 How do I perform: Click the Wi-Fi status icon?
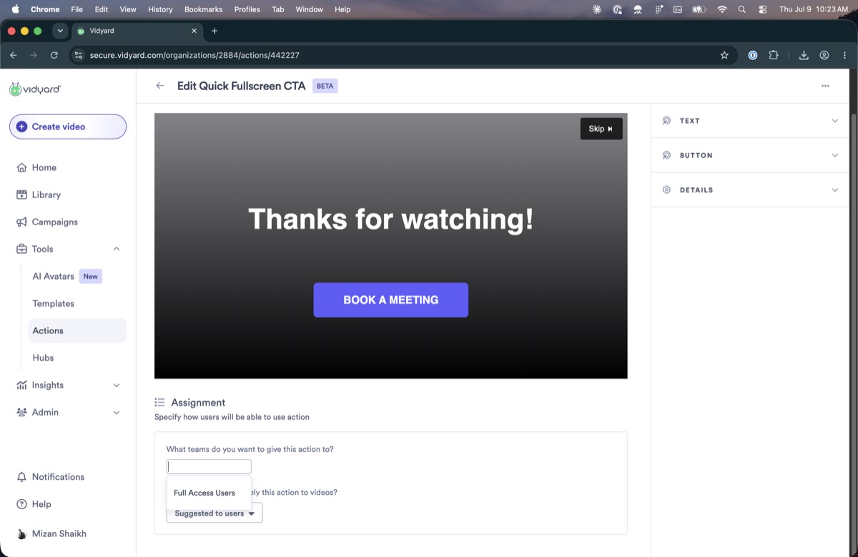722,9
